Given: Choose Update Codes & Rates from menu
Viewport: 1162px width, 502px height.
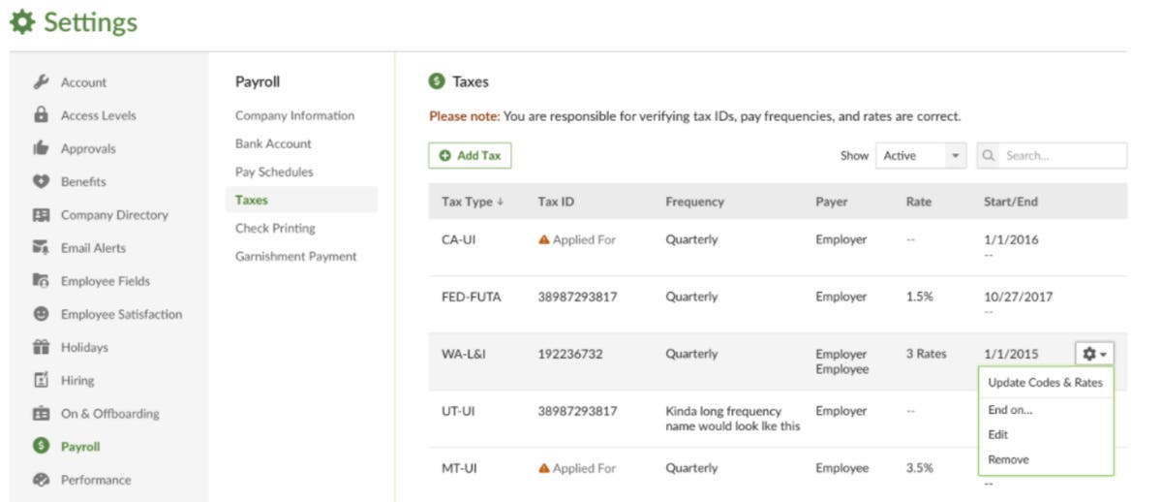Looking at the screenshot, I should 1045,383.
